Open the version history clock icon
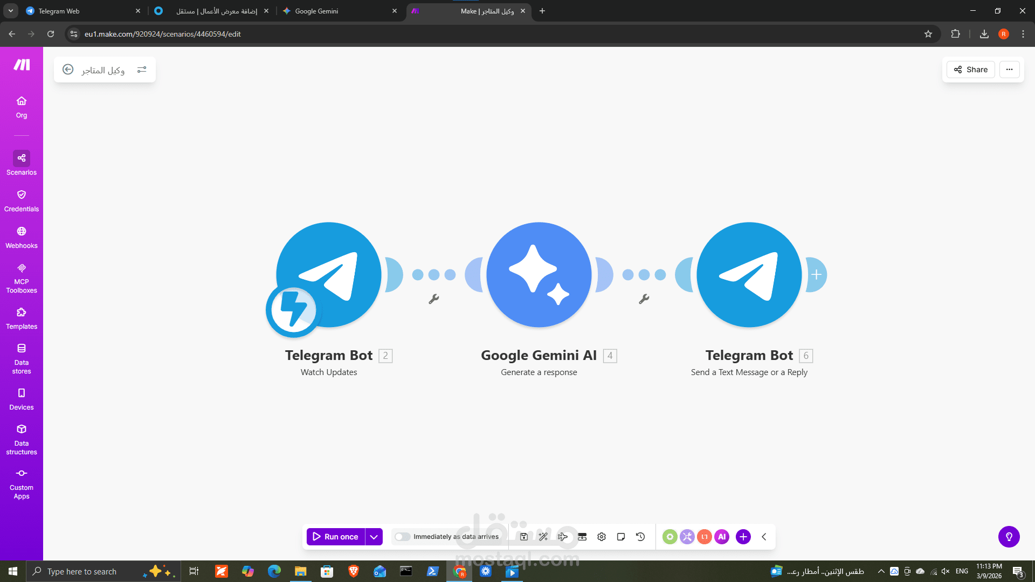 click(640, 537)
